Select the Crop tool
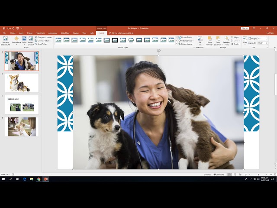The height and width of the screenshot is (208, 277). pyautogui.click(x=245, y=40)
